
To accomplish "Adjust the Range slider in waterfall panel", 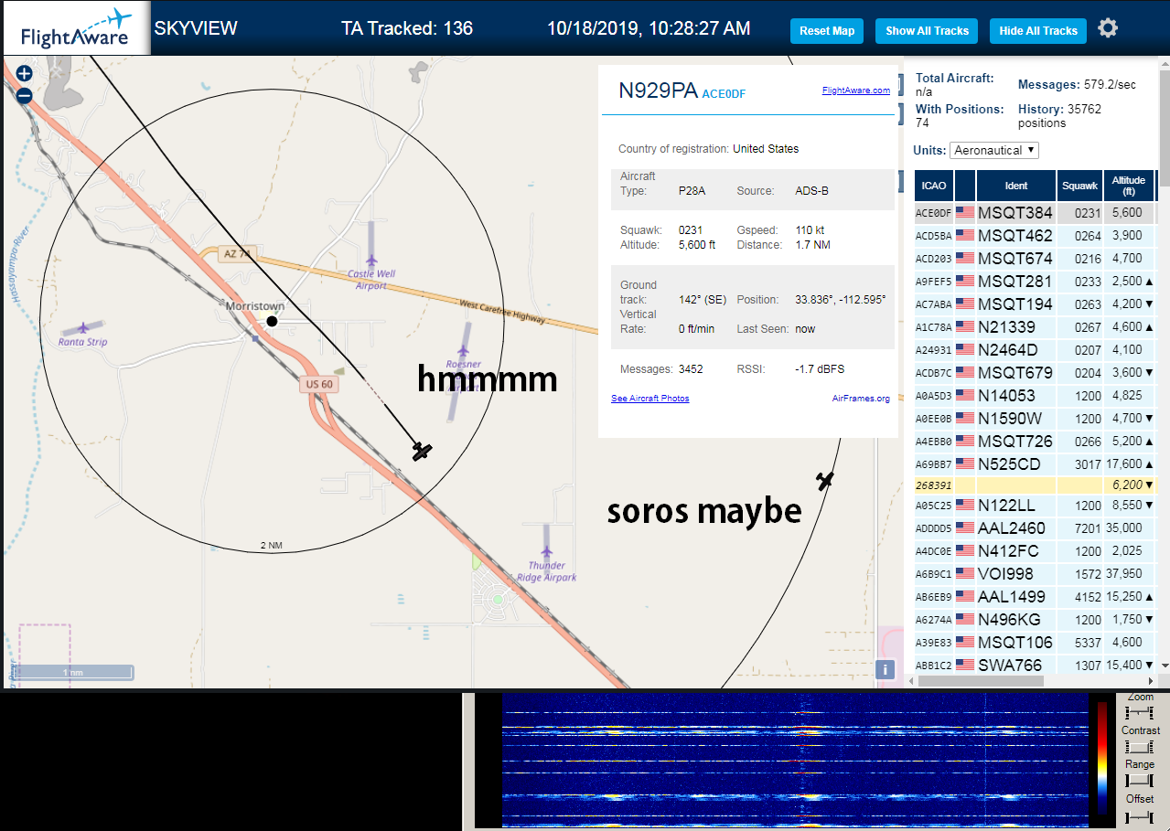I will point(1140,780).
